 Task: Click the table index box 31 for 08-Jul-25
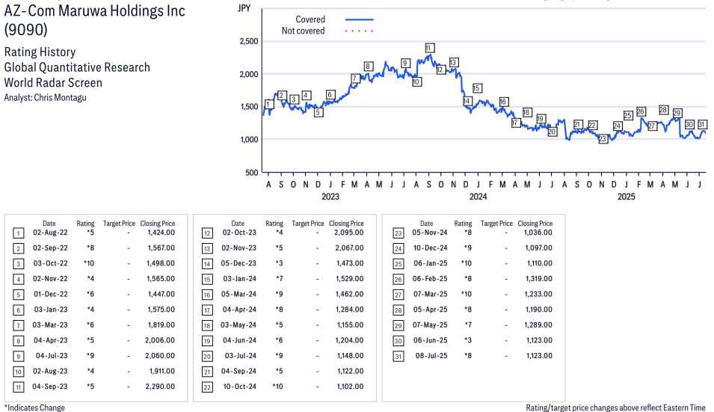pos(398,357)
